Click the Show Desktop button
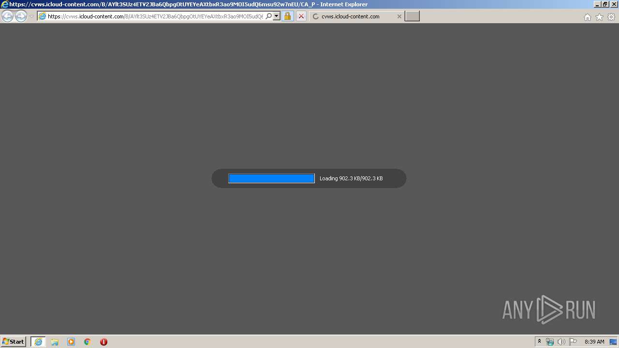 613,342
